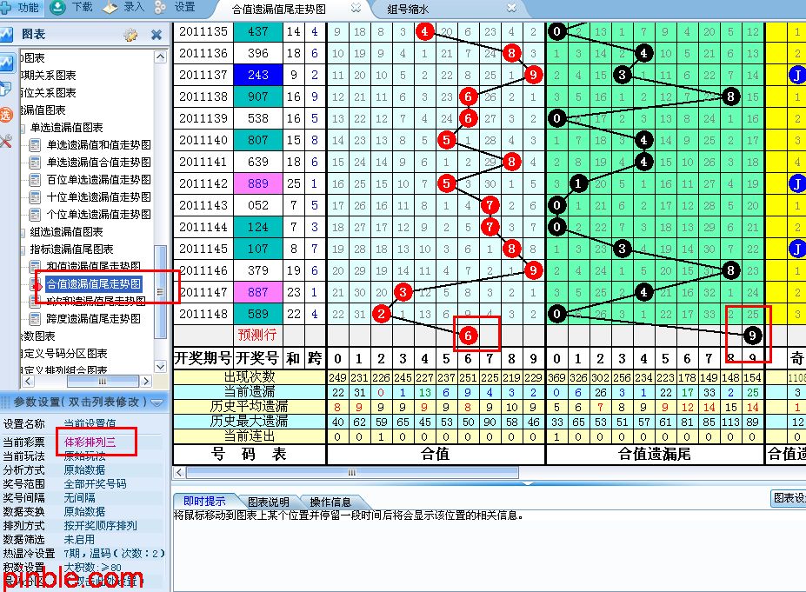The height and width of the screenshot is (592, 806).
Task: Select 跨度遗漏值尾走势图 in the tree
Action: click(x=94, y=318)
